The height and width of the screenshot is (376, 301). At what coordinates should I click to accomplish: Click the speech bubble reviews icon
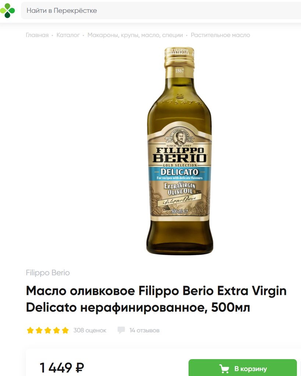pyautogui.click(x=121, y=330)
